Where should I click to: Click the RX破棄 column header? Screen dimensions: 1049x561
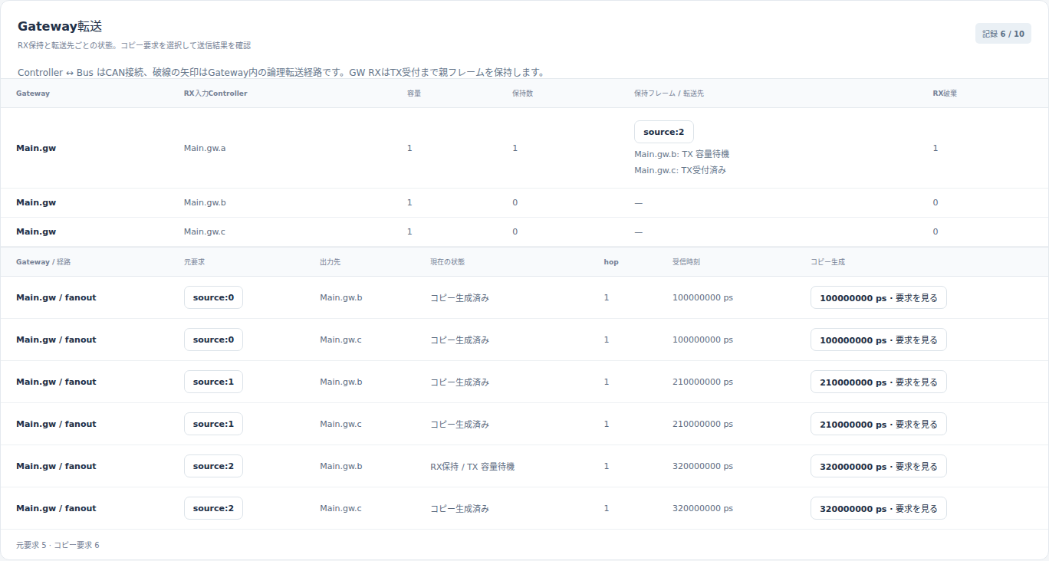tap(945, 93)
